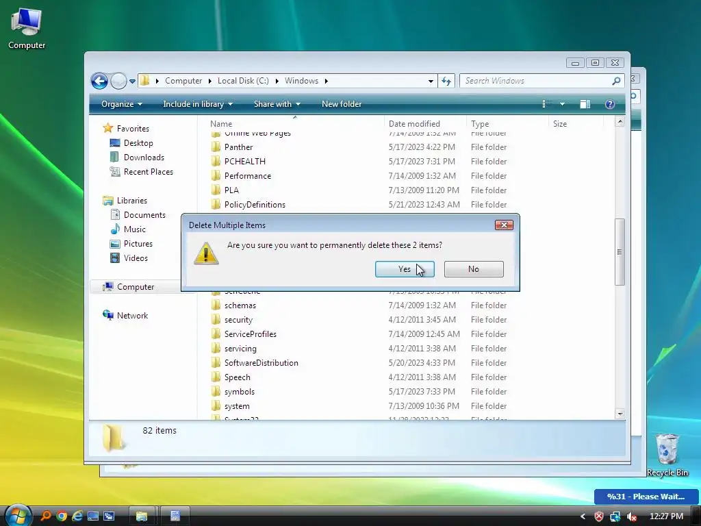
Task: Open the Videos library
Action: 136,258
